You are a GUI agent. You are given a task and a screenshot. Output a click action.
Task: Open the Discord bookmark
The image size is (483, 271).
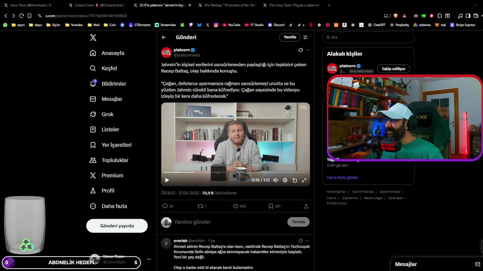tap(276, 25)
